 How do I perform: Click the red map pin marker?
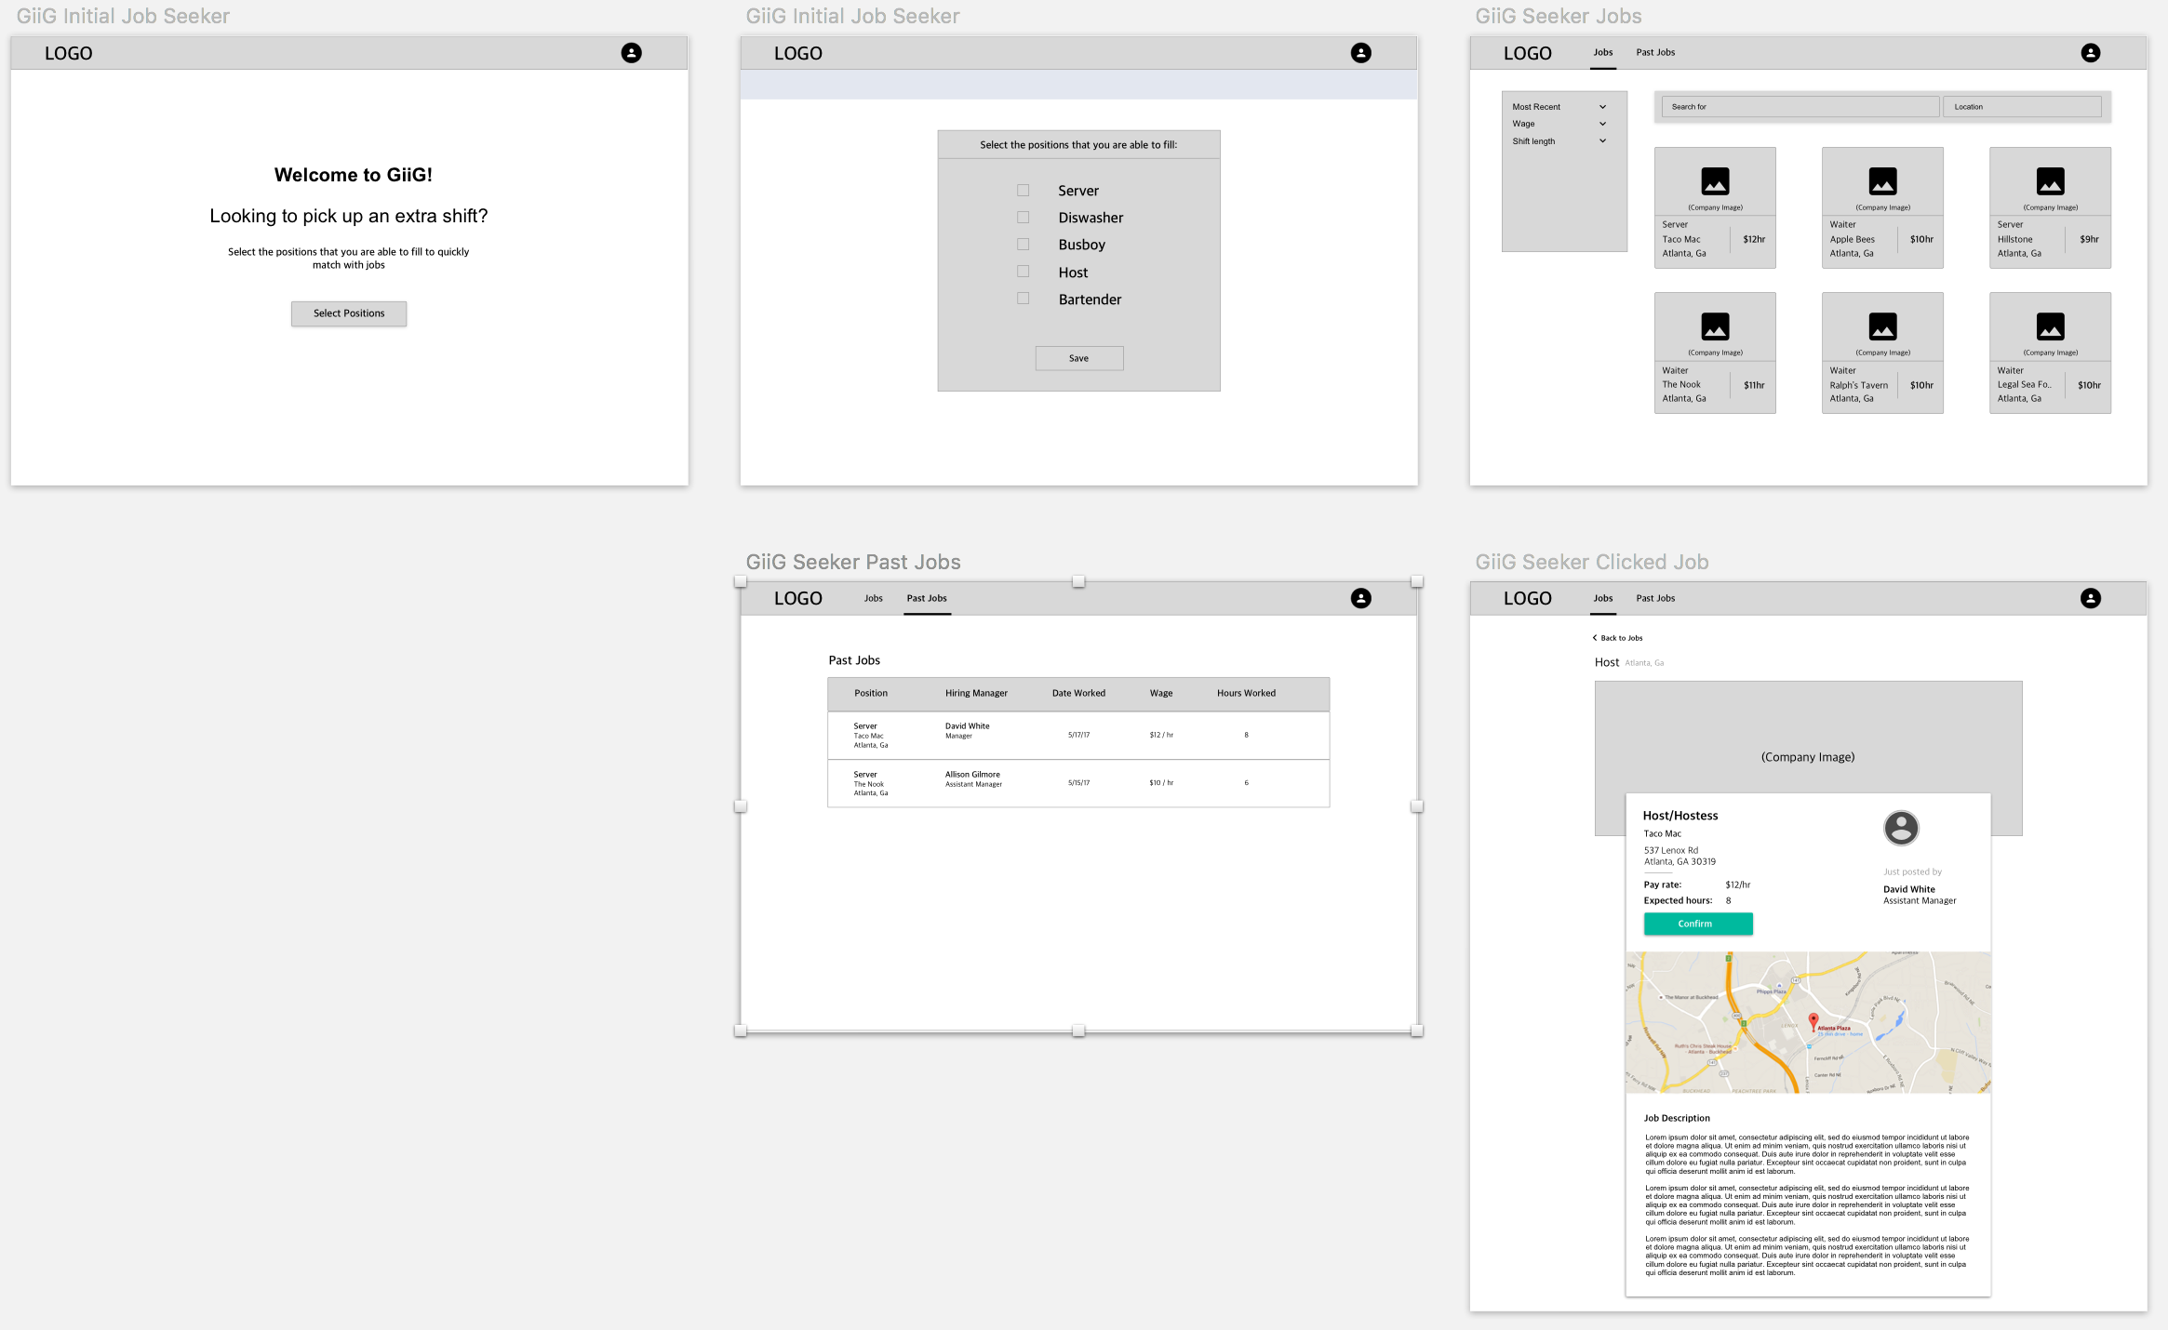click(x=1813, y=1020)
